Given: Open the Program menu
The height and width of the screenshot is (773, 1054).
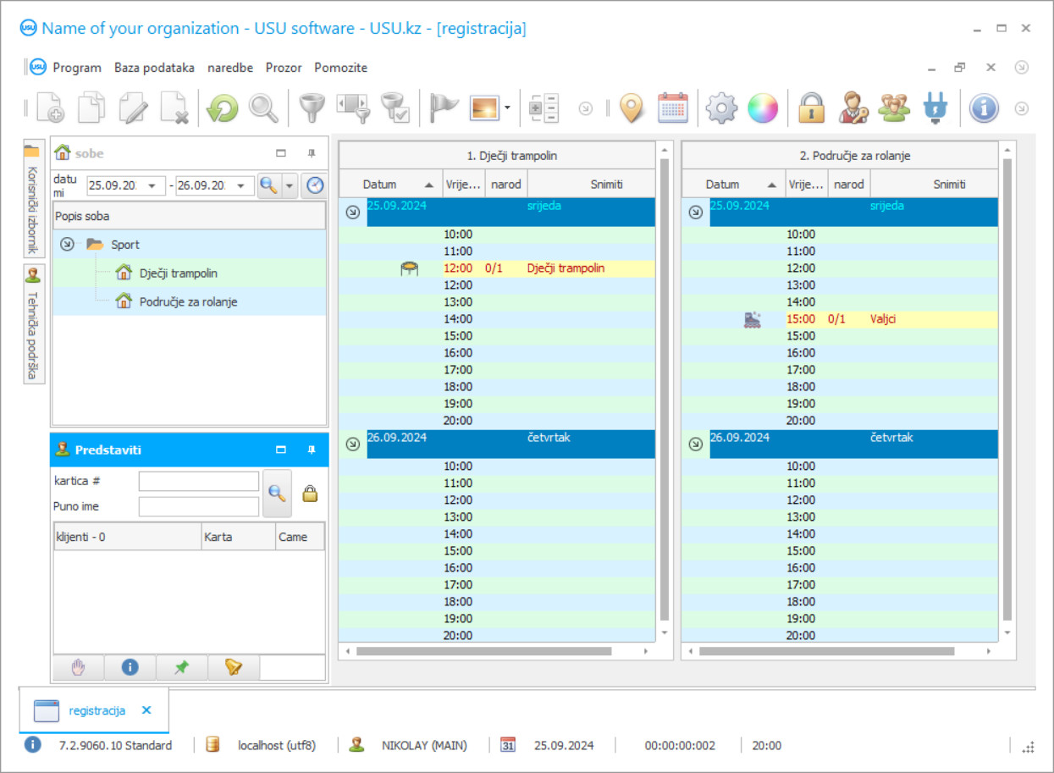Looking at the screenshot, I should pos(77,68).
